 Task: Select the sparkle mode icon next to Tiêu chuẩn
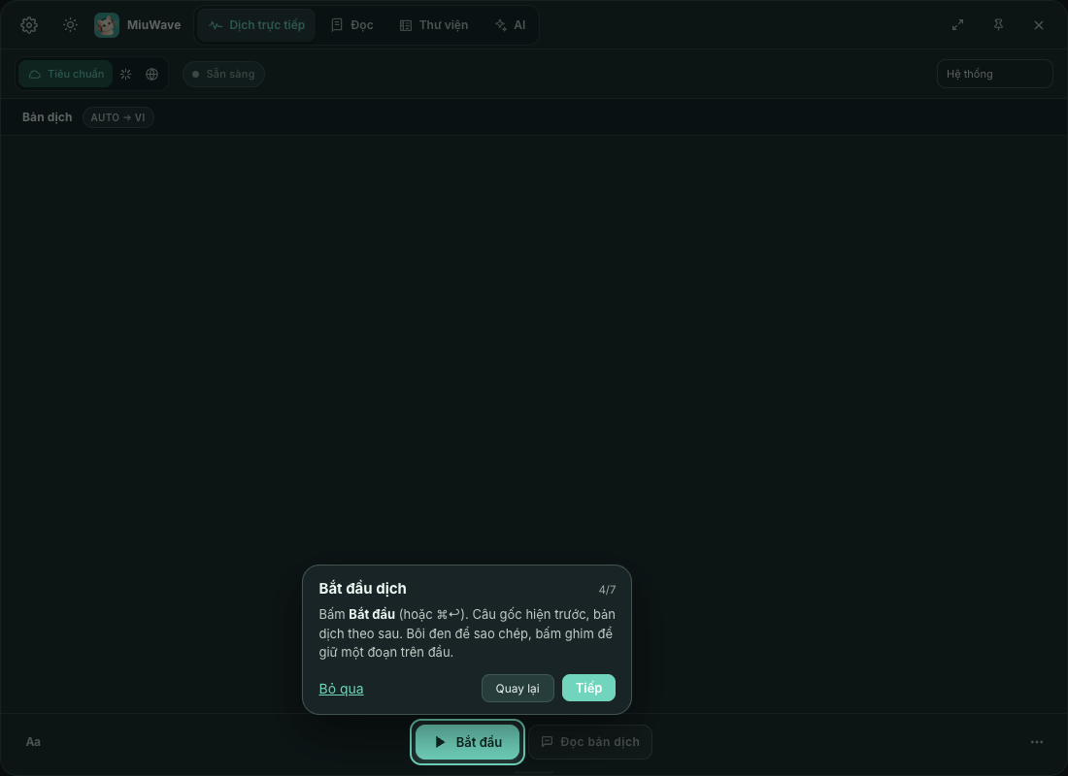click(x=126, y=74)
